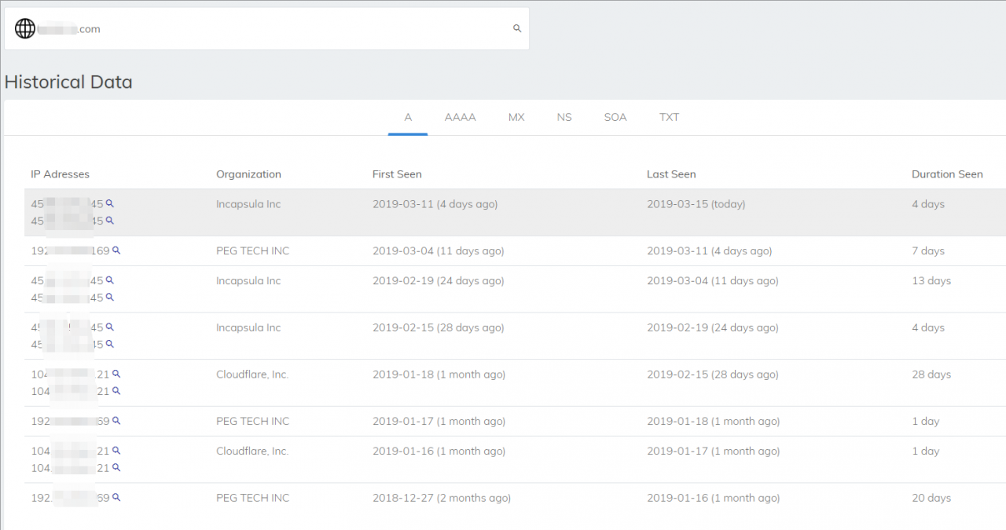Screen dimensions: 1006x530
Task: Select "Cloudflare, Inc." in the 28 days row
Action: point(252,375)
